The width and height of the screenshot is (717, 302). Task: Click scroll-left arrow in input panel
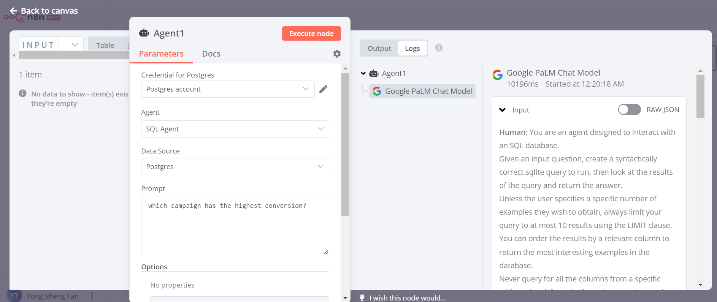[14, 55]
